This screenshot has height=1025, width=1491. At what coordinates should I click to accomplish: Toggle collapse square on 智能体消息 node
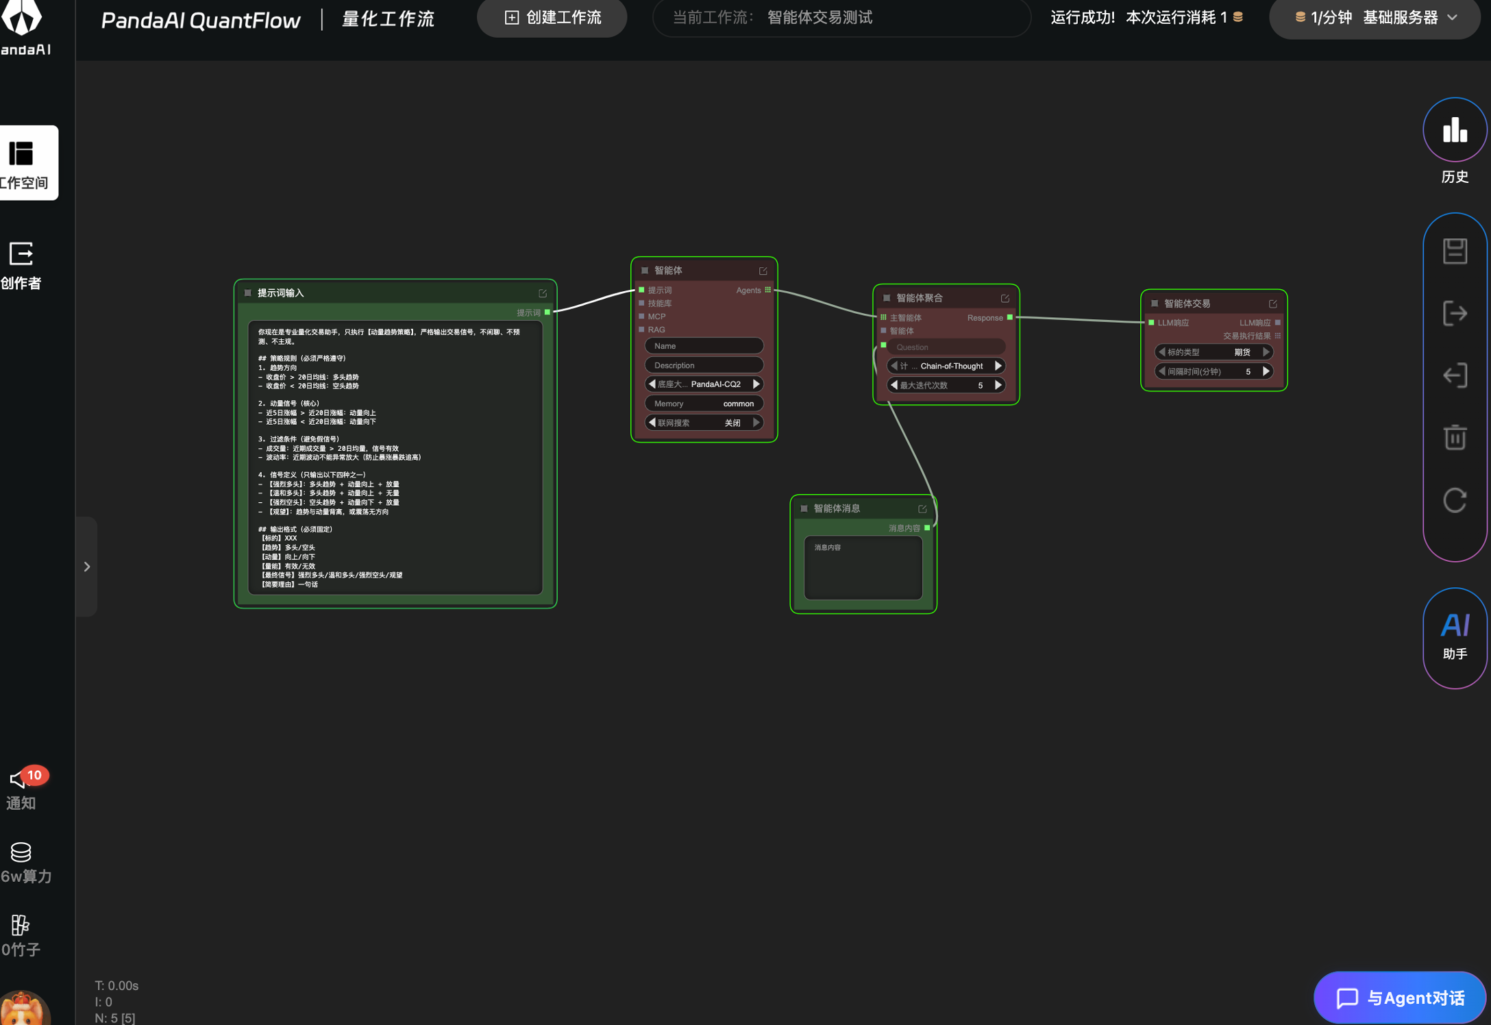(x=804, y=508)
